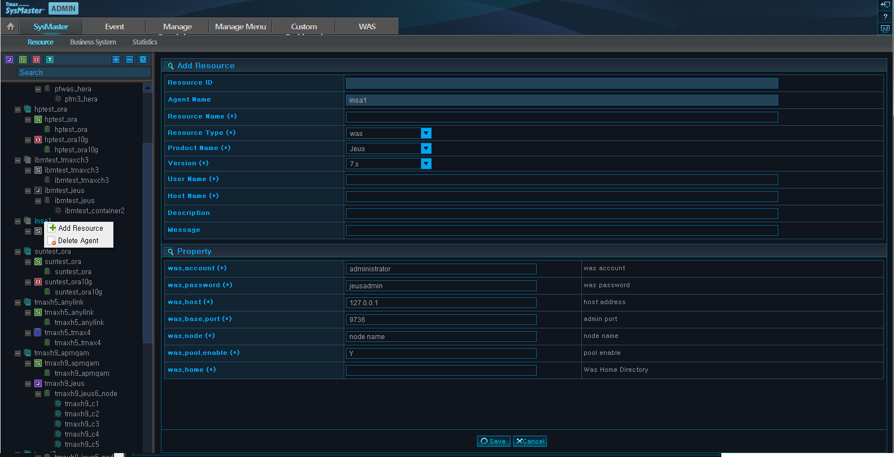Screen dimensions: 894x457
Task: Open the Version dropdown
Action: pyautogui.click(x=426, y=164)
